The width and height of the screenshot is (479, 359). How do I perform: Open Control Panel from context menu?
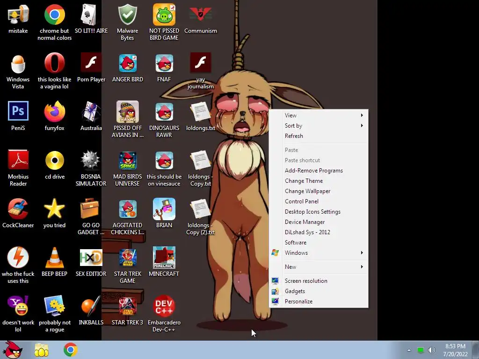pyautogui.click(x=318, y=201)
